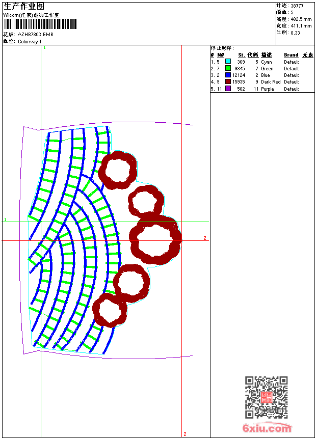Click Default brand in the Purple row
Image resolution: width=316 pixels, height=438 pixels.
(x=292, y=89)
